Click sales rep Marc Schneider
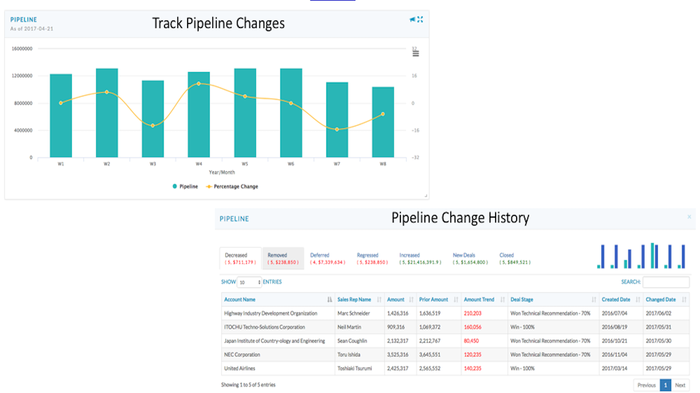 353,313
